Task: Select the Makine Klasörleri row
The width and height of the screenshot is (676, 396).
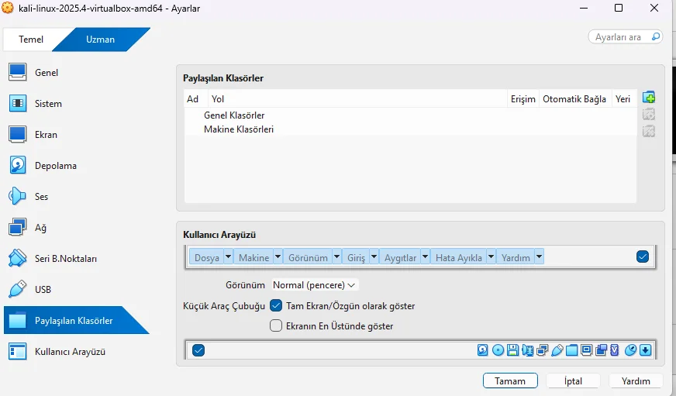Action: click(410, 129)
